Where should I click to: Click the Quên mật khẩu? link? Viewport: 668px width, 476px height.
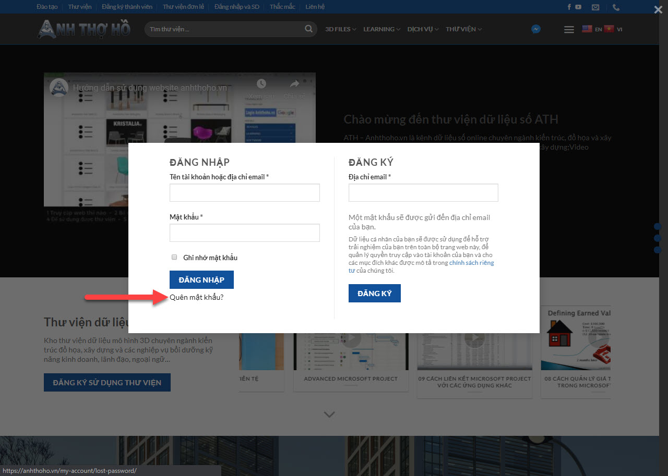click(196, 297)
